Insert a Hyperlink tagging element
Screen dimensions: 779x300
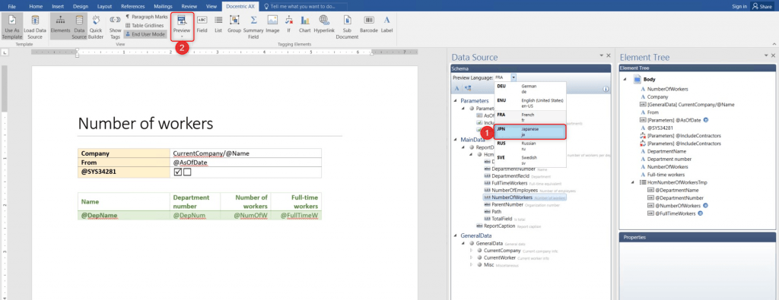[324, 24]
